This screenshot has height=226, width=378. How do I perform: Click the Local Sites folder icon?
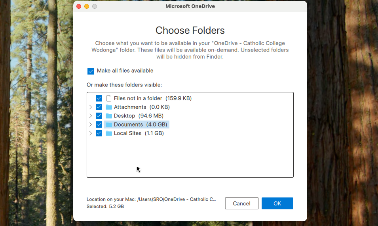[x=109, y=133]
